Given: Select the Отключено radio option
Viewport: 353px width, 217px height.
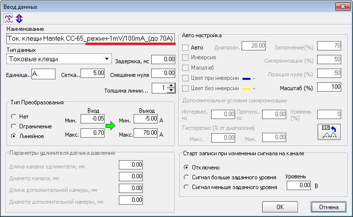Looking at the screenshot, I should pyautogui.click(x=186, y=168).
